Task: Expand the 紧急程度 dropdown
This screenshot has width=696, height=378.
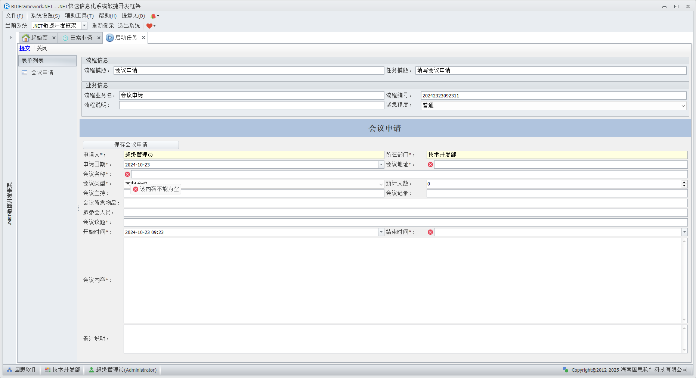Action: point(683,106)
